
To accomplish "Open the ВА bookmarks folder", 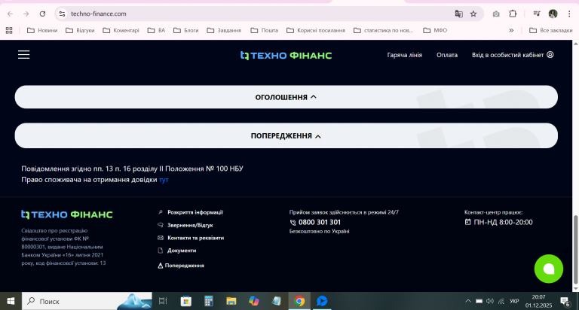I will click(x=156, y=30).
